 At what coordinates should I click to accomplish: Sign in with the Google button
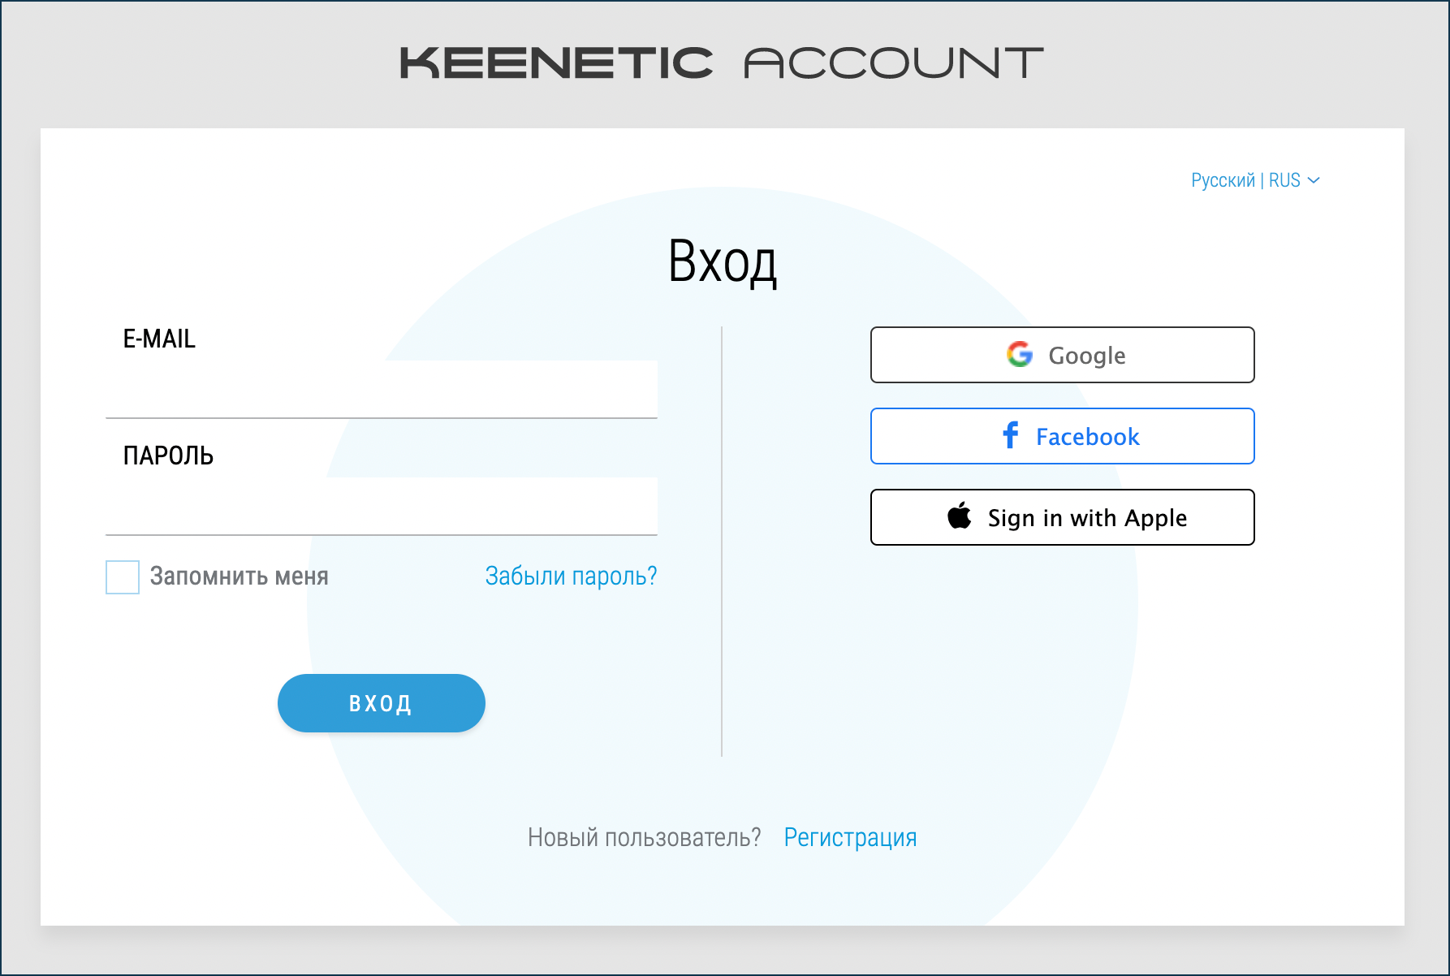click(x=1063, y=355)
